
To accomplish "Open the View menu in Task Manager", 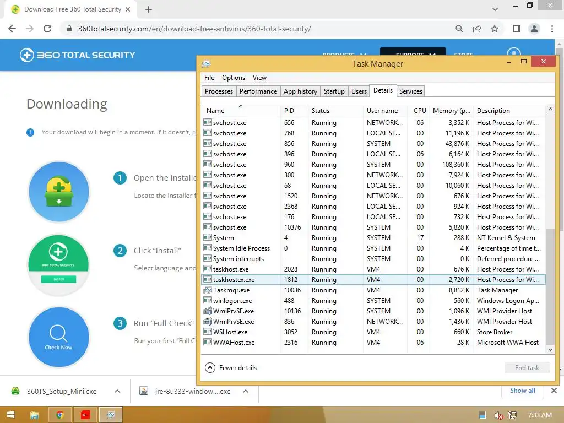I will coord(259,78).
